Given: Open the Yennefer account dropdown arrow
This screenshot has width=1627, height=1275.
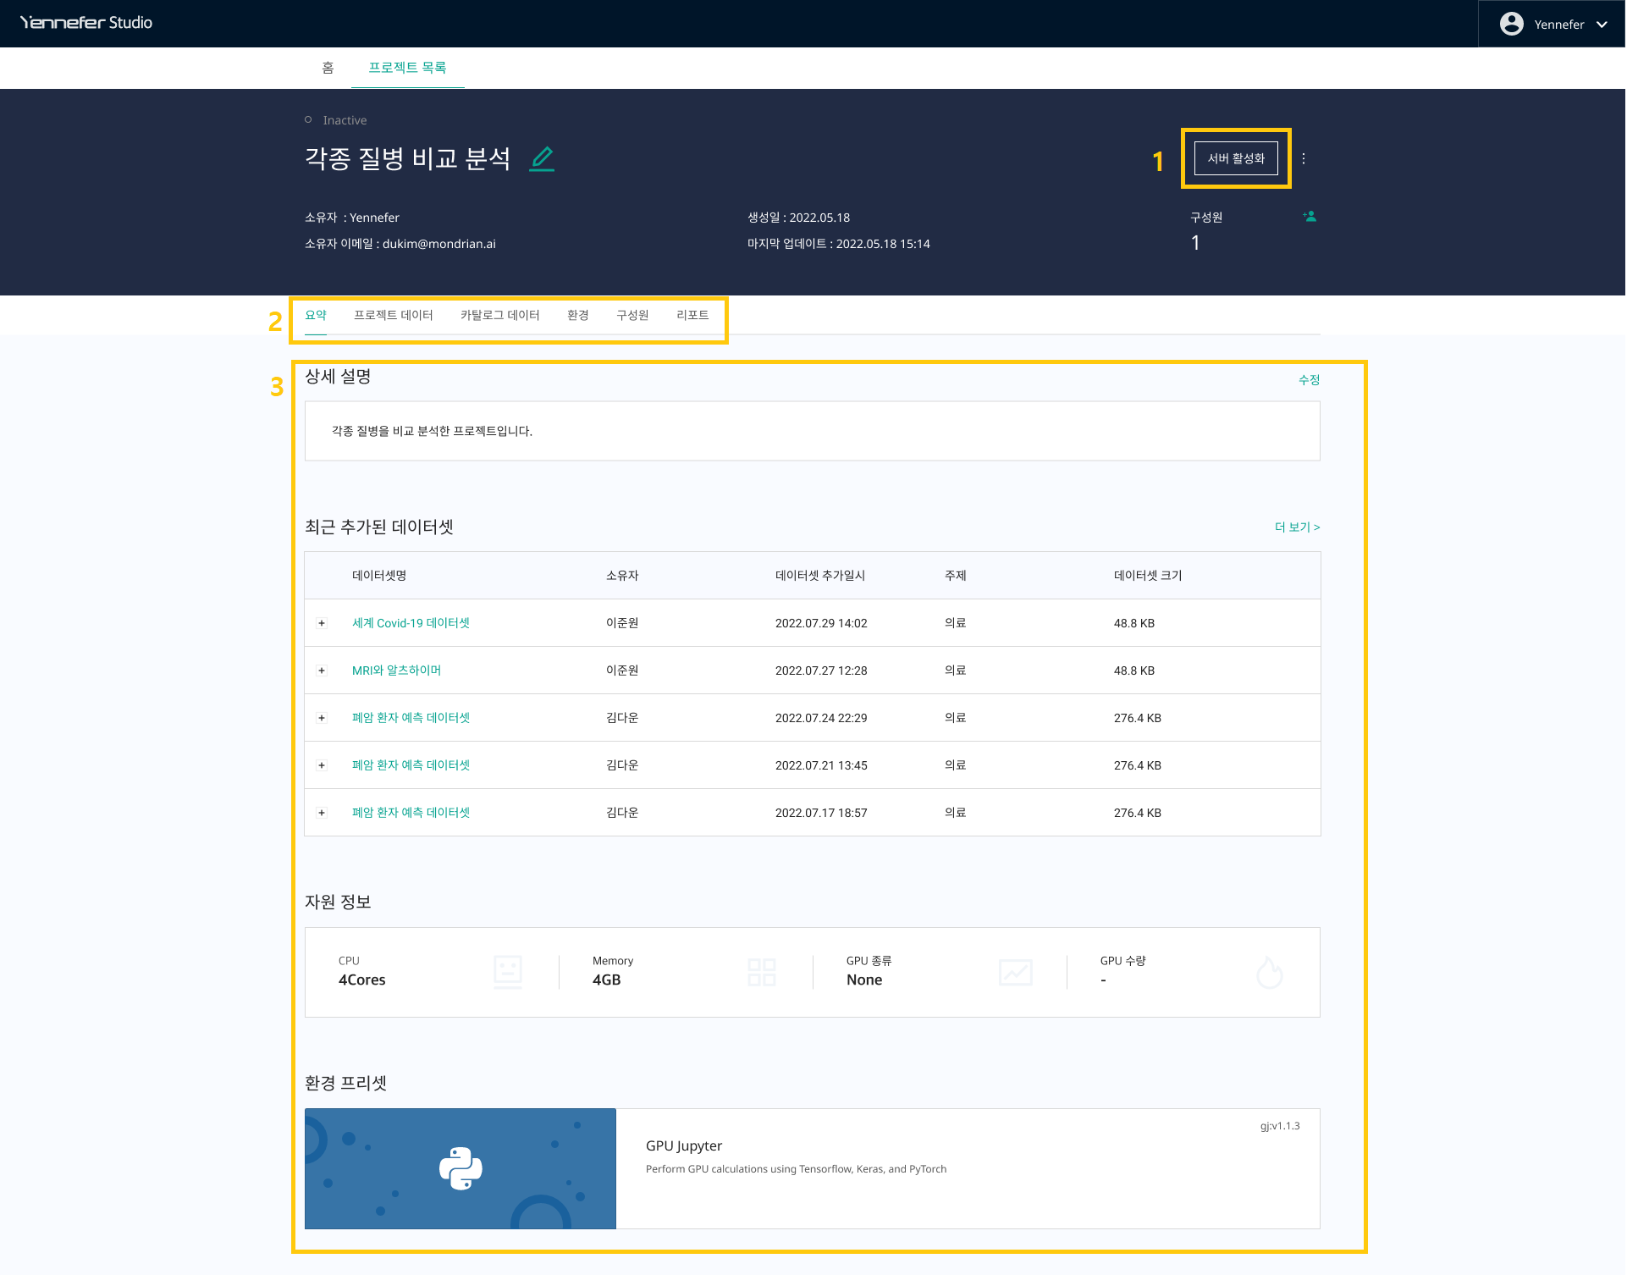Looking at the screenshot, I should click(x=1602, y=25).
